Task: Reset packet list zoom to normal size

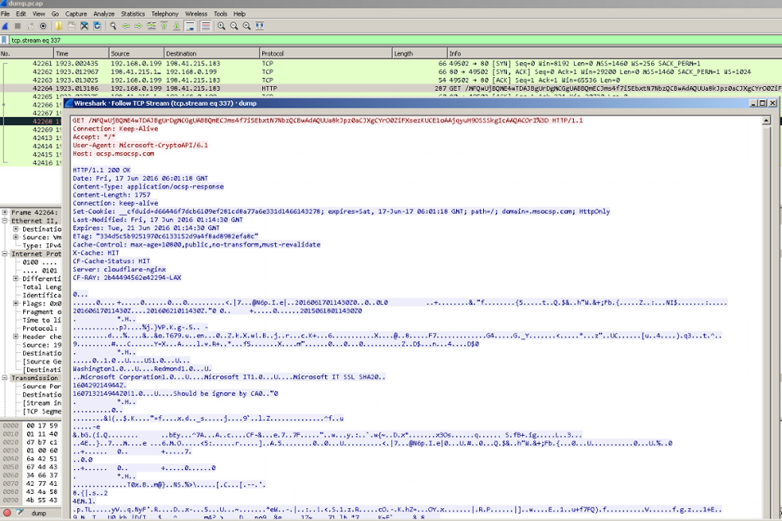Action: (247, 25)
